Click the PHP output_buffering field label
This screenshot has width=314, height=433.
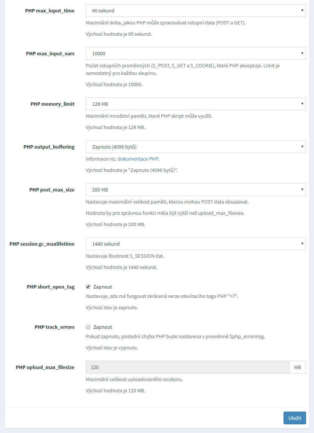tap(49, 147)
